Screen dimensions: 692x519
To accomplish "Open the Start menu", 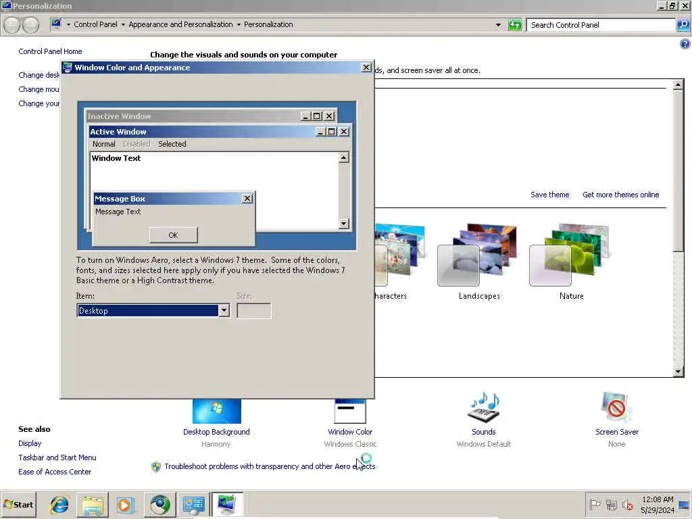I will [18, 504].
